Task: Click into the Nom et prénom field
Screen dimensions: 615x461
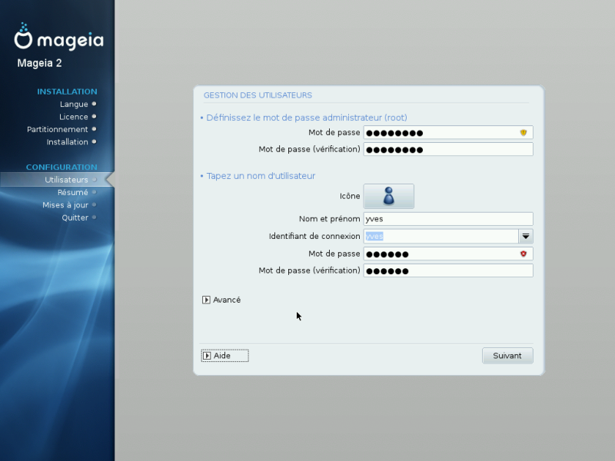Action: (448, 219)
